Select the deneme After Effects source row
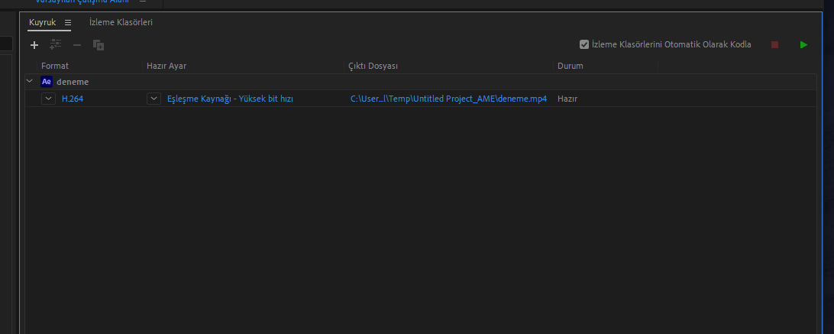Image resolution: width=834 pixels, height=334 pixels. pyautogui.click(x=420, y=82)
